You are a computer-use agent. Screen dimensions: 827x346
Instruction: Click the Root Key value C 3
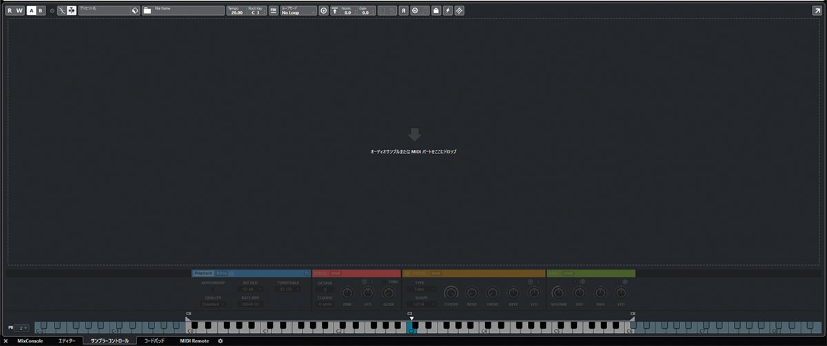255,12
